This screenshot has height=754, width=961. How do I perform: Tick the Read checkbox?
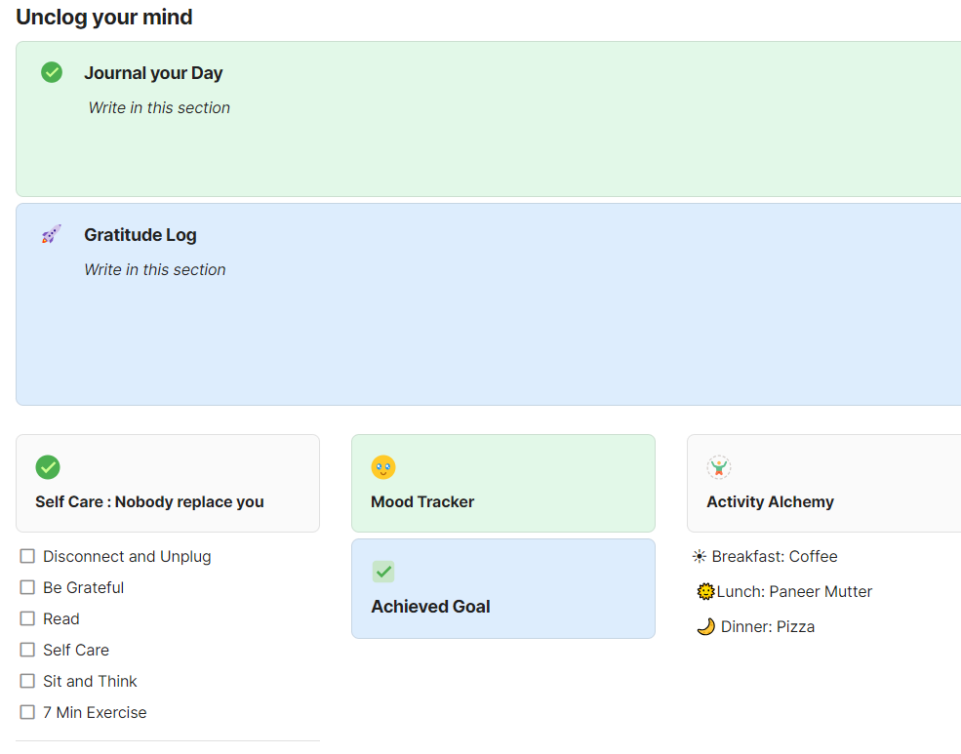27,618
